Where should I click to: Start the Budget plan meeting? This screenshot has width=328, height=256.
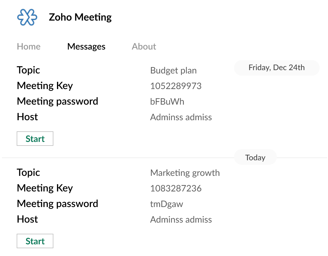coord(35,139)
